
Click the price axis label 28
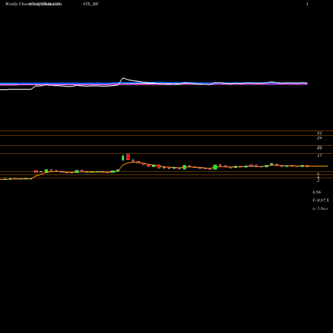(x=319, y=138)
